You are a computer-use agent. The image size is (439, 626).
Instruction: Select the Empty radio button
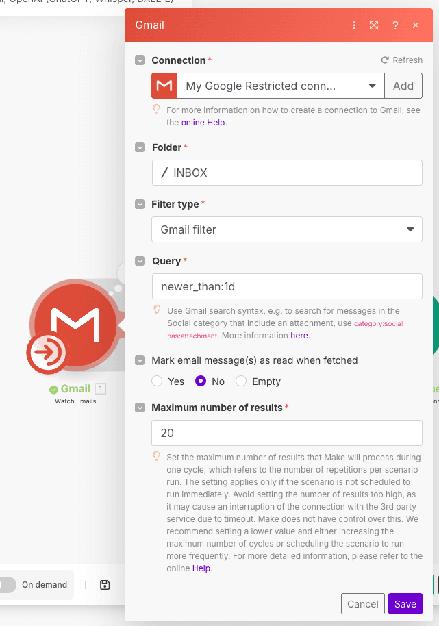[241, 381]
